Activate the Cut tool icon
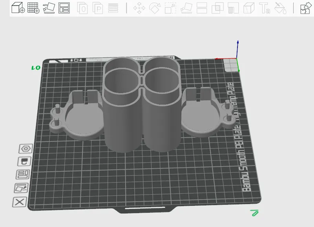The height and width of the screenshot is (227, 314). click(x=202, y=8)
